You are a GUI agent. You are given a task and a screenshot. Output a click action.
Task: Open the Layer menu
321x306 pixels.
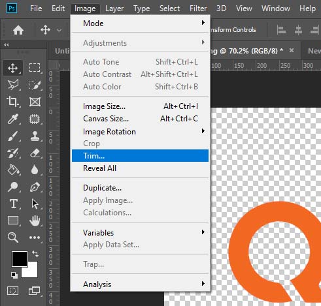point(114,8)
